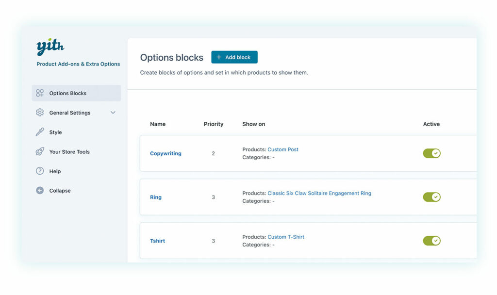
Task: Click the plus icon in Add block
Action: click(219, 57)
